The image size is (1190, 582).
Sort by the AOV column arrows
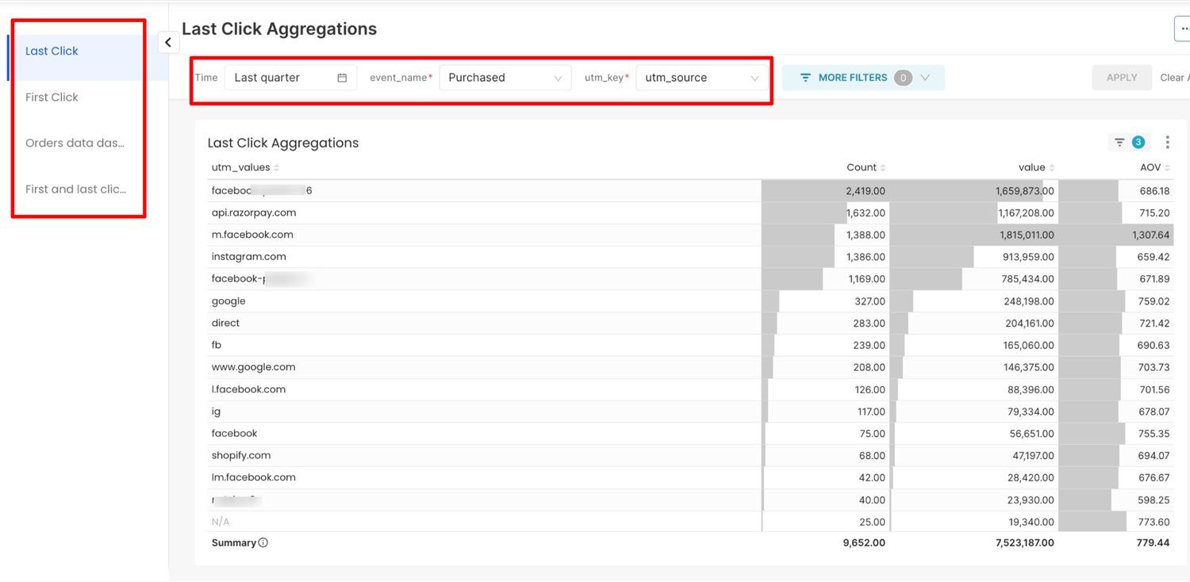[x=1168, y=168]
